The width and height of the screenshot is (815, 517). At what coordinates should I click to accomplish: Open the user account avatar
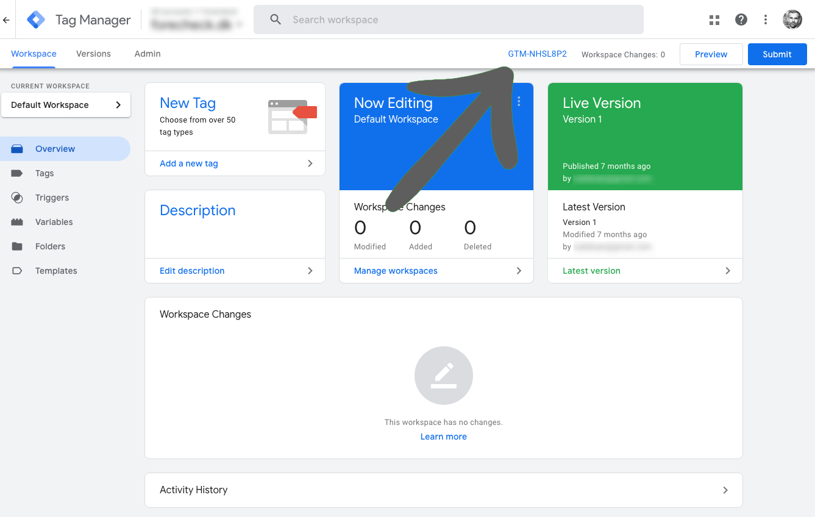coord(792,20)
